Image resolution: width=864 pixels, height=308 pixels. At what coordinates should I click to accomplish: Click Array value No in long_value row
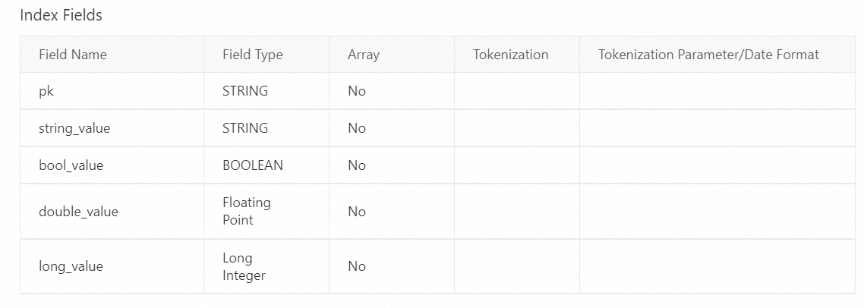click(357, 266)
